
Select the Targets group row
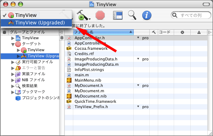[x=30, y=44]
